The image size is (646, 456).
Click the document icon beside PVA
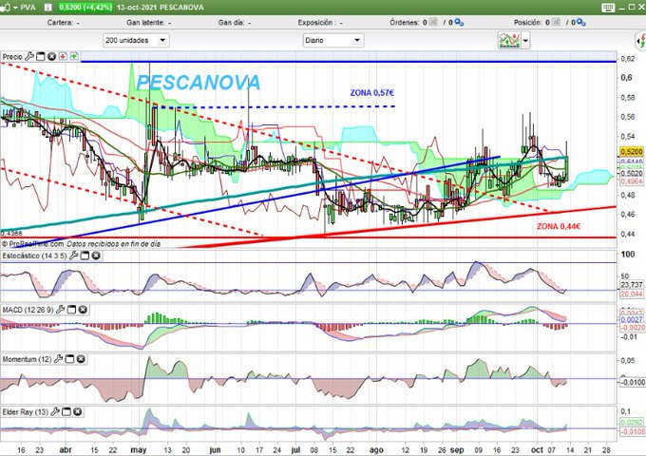click(x=47, y=8)
